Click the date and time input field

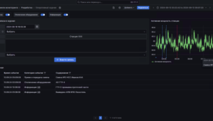[x=20, y=27]
